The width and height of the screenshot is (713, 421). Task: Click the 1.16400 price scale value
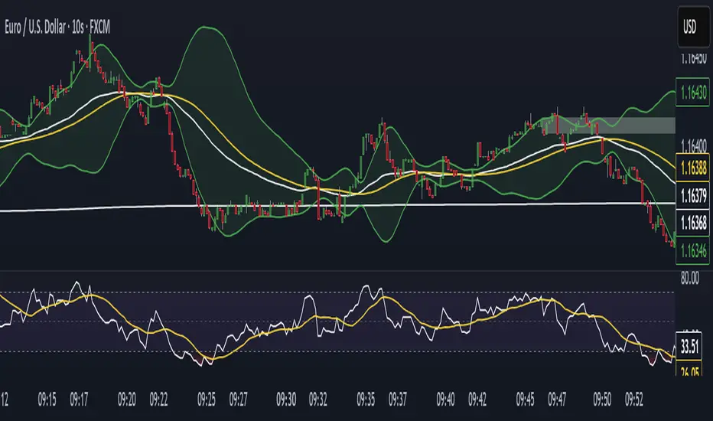[692, 145]
